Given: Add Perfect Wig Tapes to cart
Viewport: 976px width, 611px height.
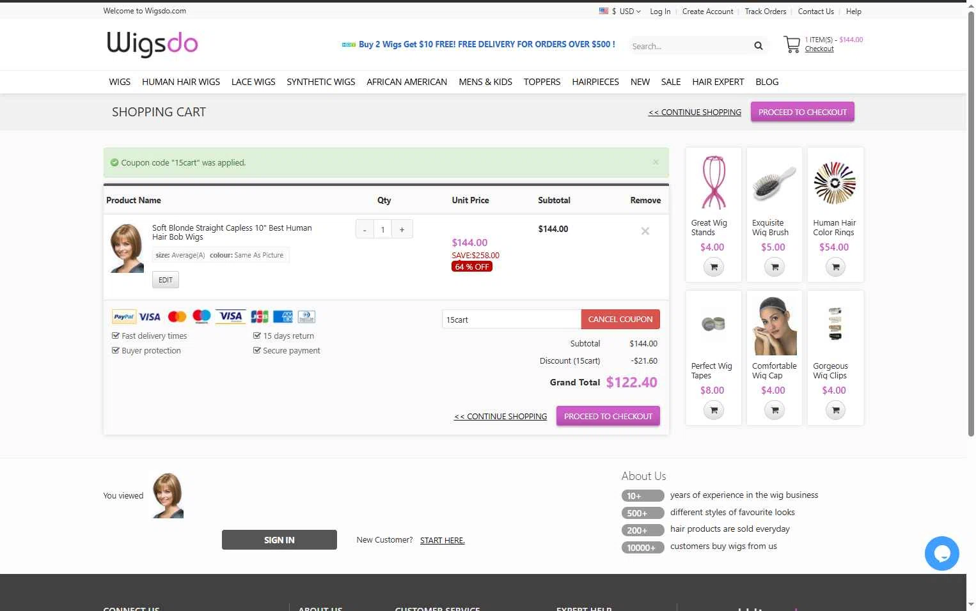Looking at the screenshot, I should [714, 410].
